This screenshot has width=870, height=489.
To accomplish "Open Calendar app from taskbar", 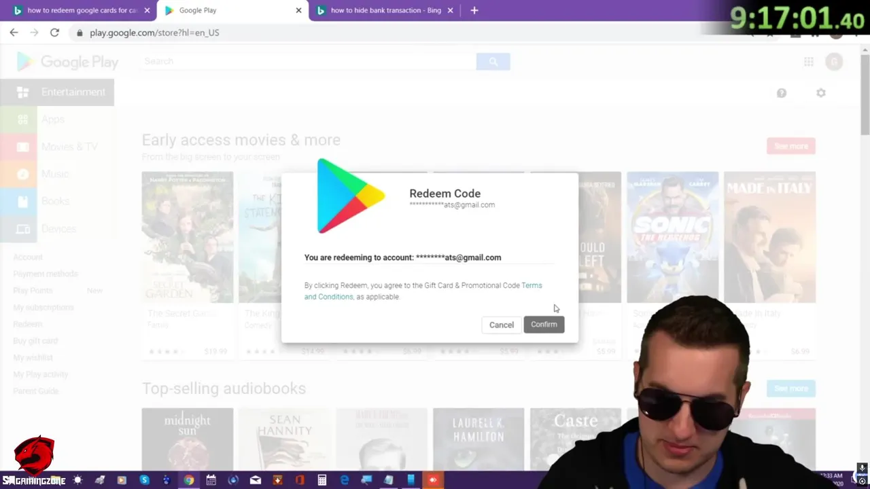I will point(211,481).
